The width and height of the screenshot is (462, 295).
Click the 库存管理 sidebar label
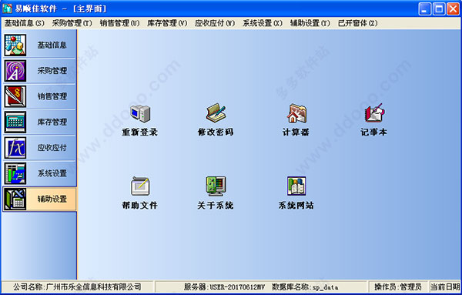click(52, 122)
